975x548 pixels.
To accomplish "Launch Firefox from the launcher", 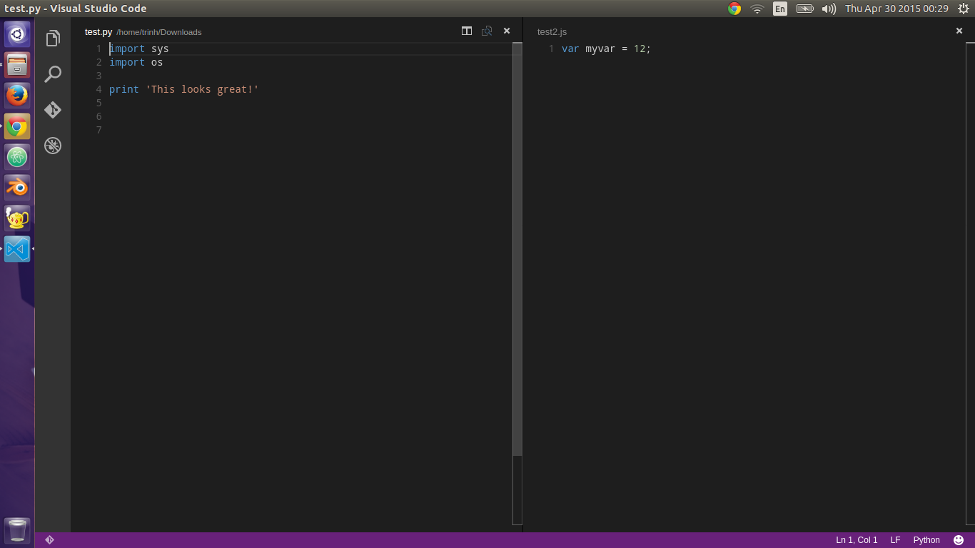I will pos(17,96).
